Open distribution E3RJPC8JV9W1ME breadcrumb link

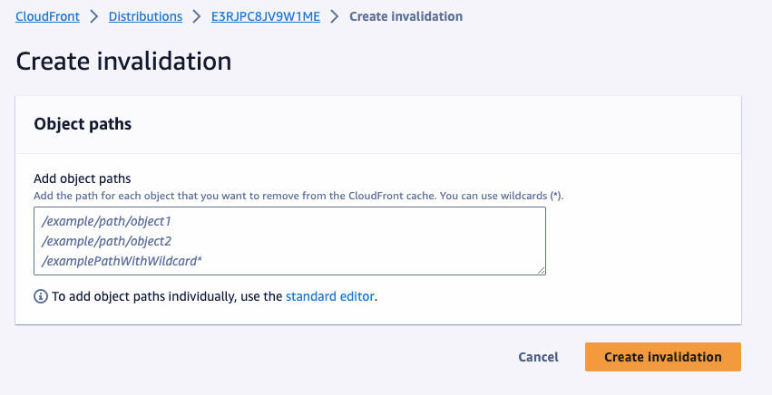coord(266,16)
